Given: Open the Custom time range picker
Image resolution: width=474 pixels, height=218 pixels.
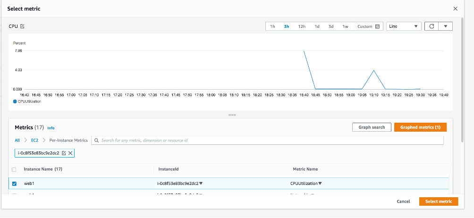Looking at the screenshot, I should click(368, 26).
